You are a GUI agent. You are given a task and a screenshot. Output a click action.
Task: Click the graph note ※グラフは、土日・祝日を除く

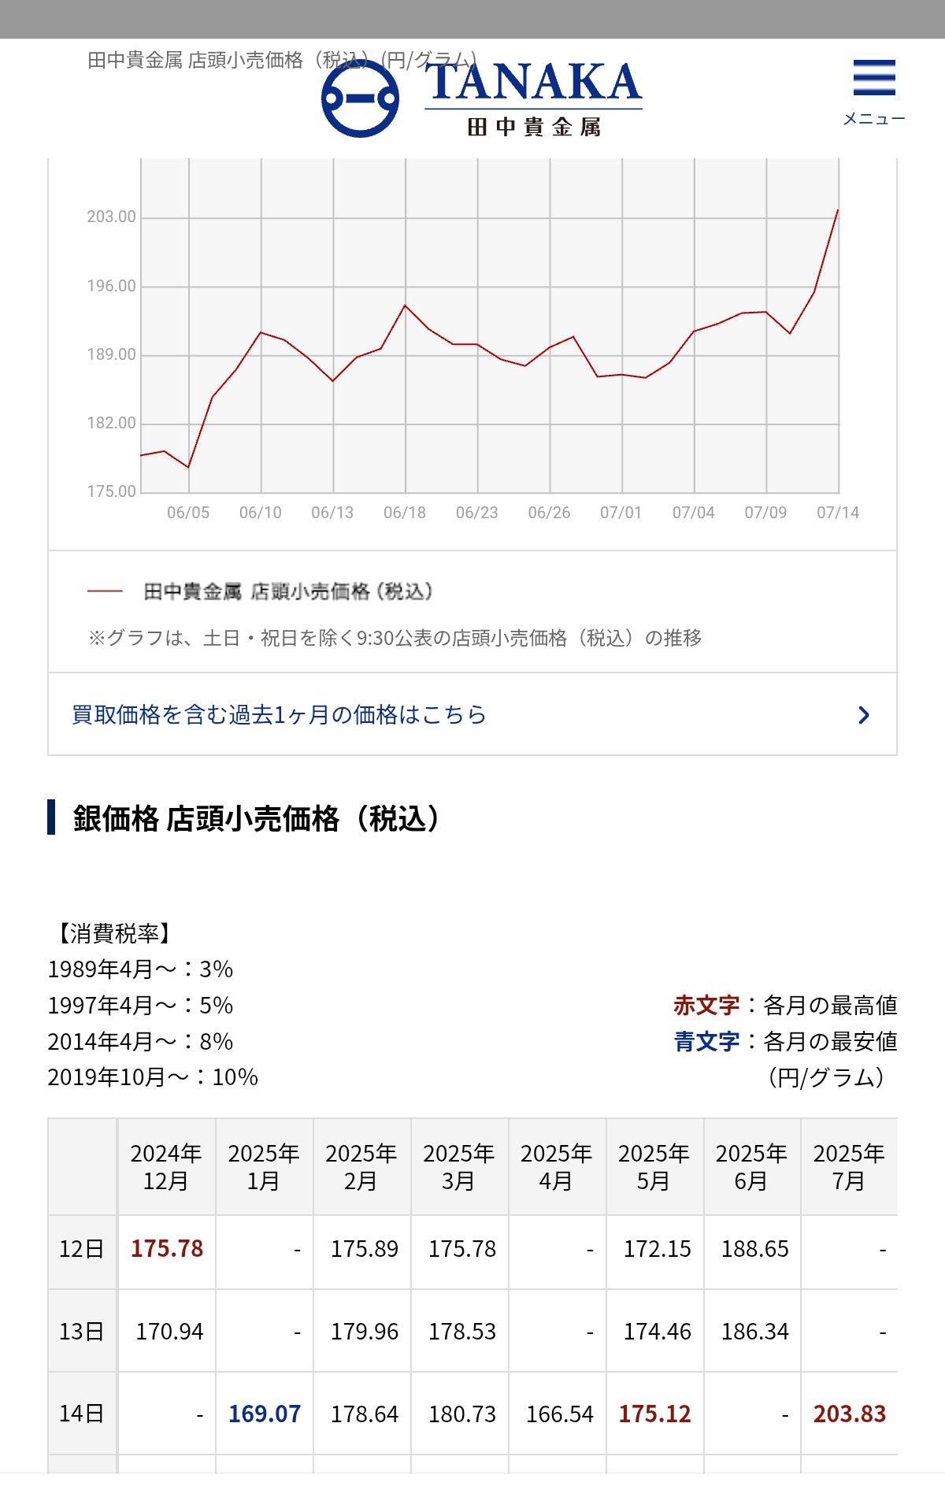395,638
